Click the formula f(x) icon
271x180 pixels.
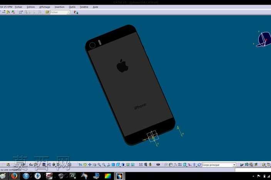tap(31, 165)
